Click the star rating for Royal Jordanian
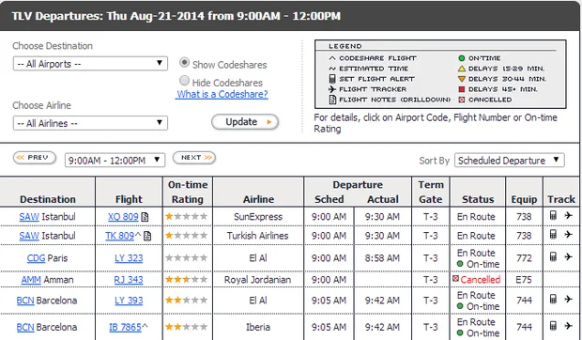 coord(186,280)
